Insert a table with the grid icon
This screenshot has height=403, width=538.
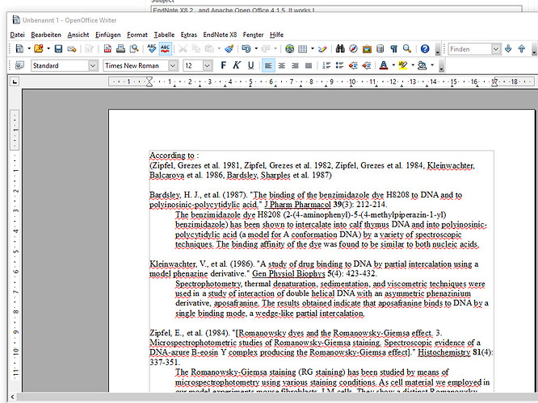[x=303, y=49]
